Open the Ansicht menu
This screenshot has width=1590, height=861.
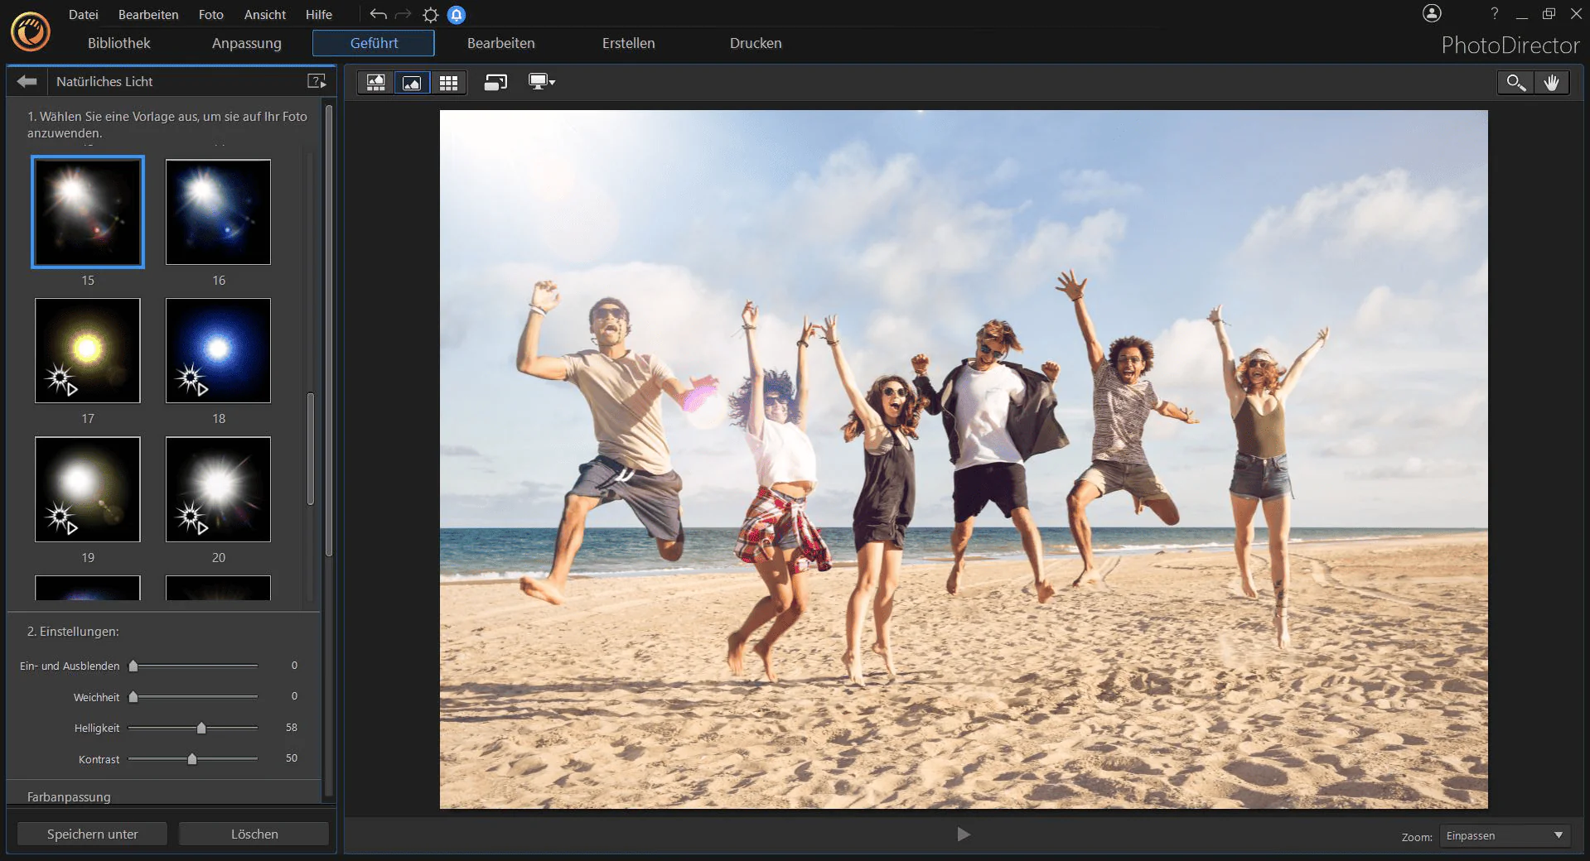click(x=265, y=14)
